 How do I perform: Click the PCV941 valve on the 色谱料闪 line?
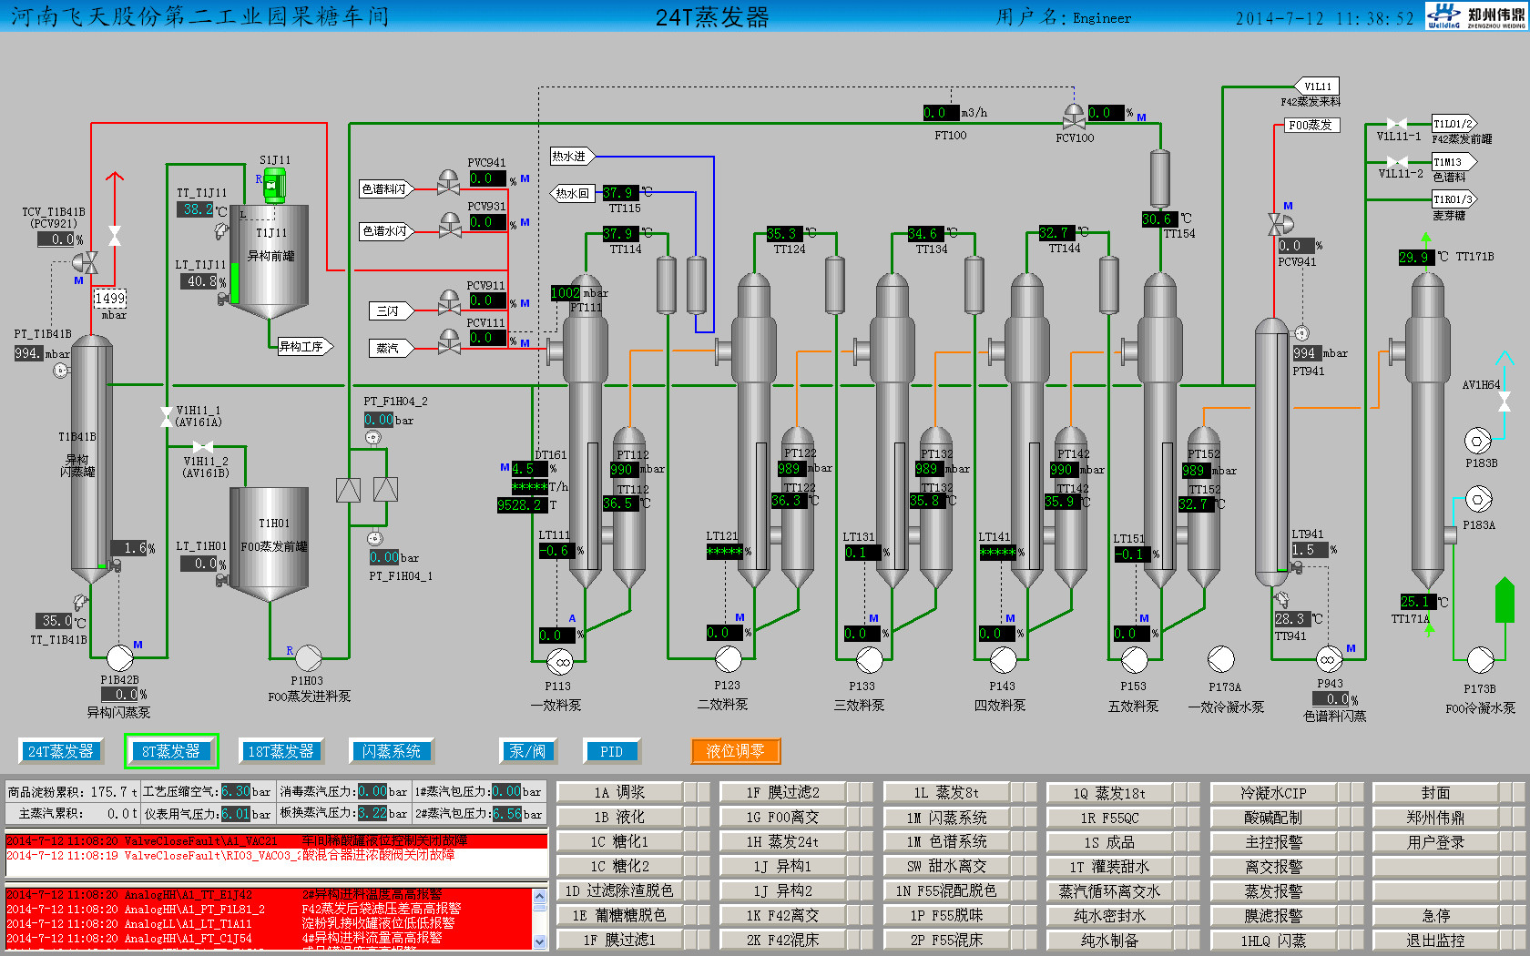coord(449,182)
